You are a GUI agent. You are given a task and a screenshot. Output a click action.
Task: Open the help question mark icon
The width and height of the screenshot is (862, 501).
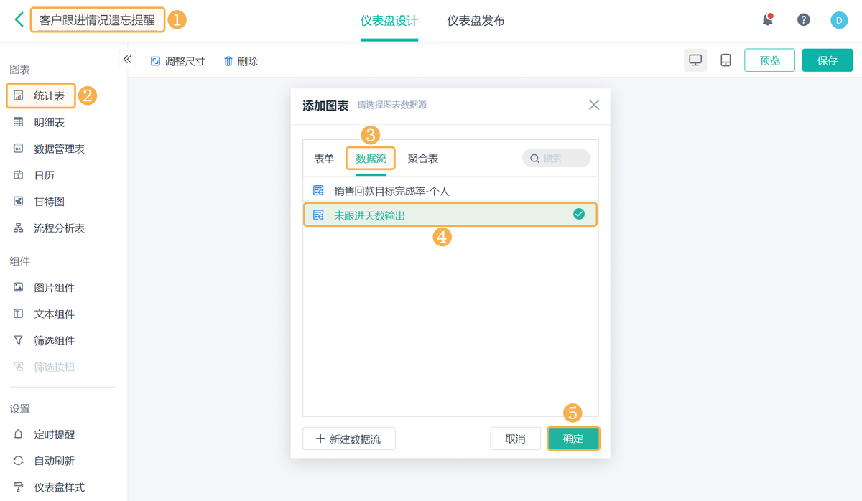[x=804, y=20]
